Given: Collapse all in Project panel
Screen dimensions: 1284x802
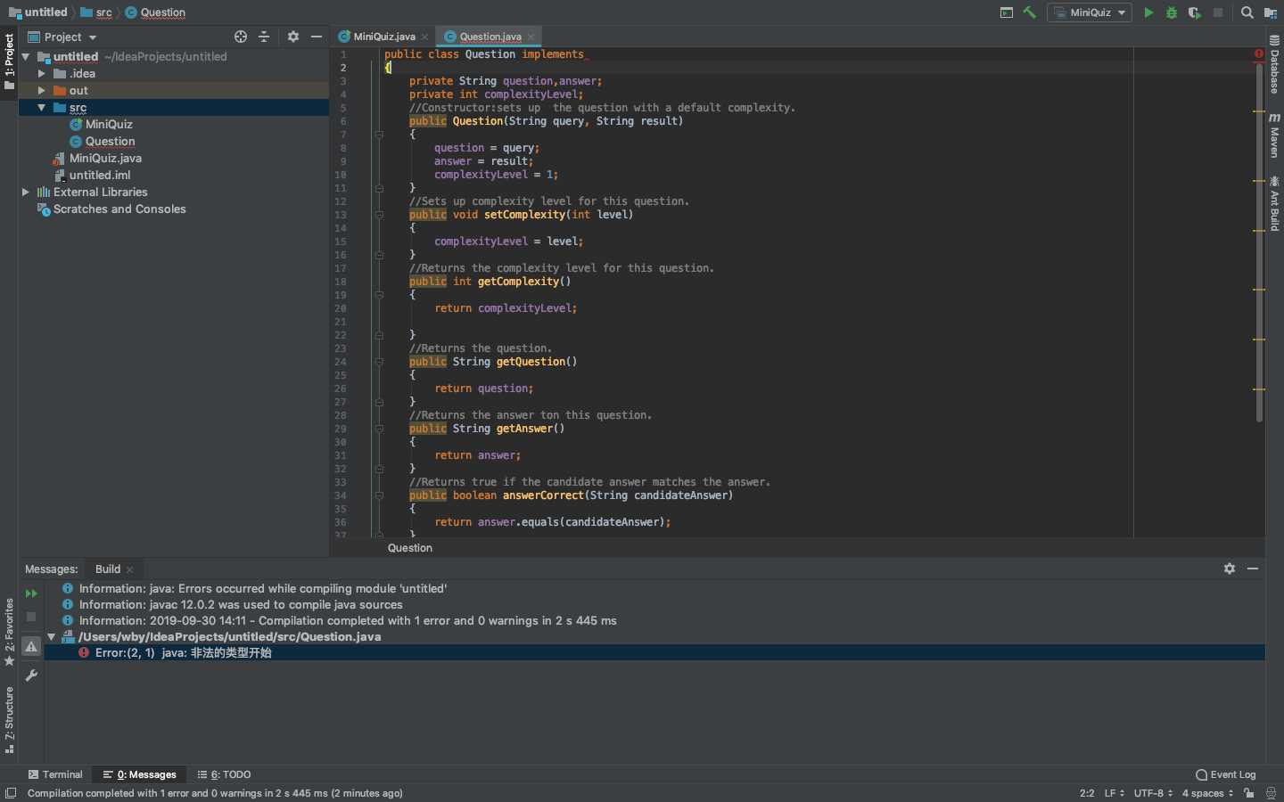Looking at the screenshot, I should [x=264, y=37].
